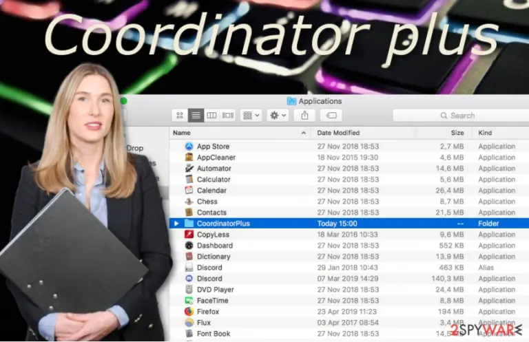Sort by the Kind column header
The image size is (529, 342).
pos(485,133)
